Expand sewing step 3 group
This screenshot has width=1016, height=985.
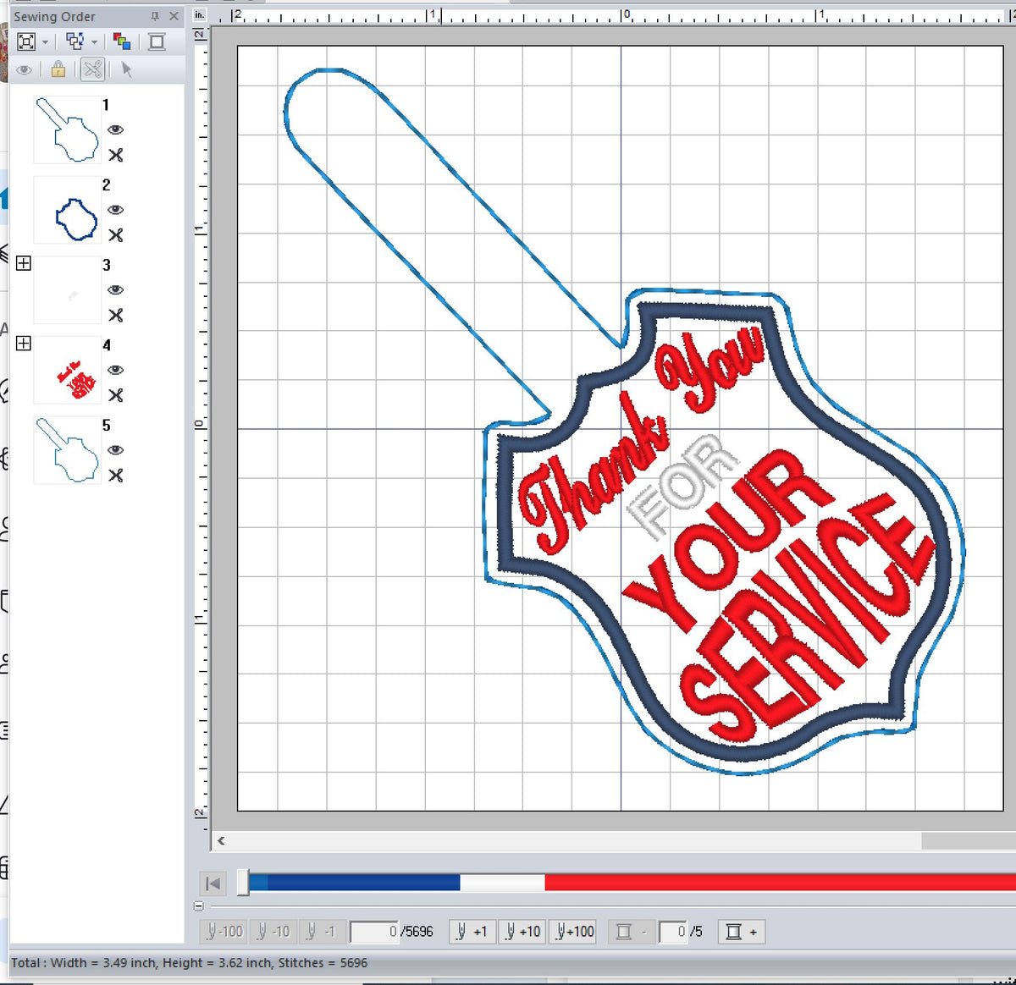[x=24, y=263]
